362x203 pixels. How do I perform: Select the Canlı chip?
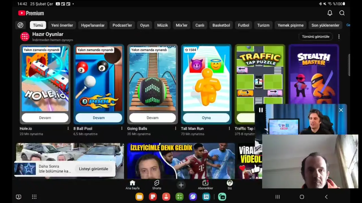pos(200,25)
